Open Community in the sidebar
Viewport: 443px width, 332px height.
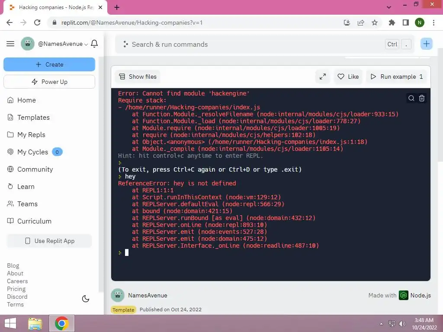[x=30, y=169]
